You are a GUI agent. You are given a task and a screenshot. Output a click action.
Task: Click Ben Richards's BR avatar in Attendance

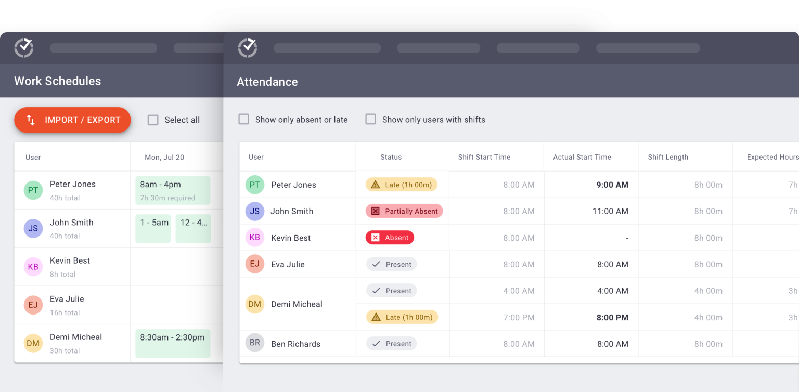254,343
